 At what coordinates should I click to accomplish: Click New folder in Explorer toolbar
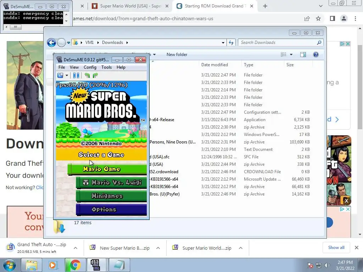pyautogui.click(x=177, y=54)
